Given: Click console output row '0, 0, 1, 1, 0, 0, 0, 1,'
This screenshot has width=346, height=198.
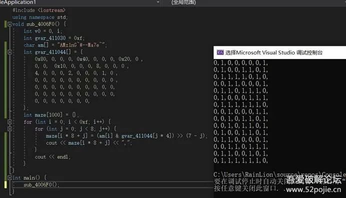Looking at the screenshot, I should click(240, 83).
